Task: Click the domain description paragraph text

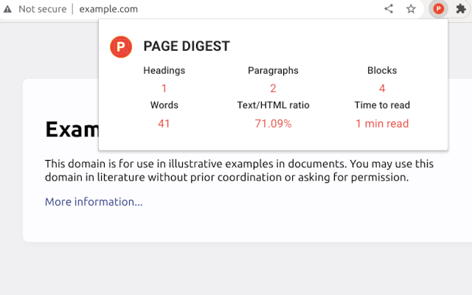Action: (x=236, y=170)
